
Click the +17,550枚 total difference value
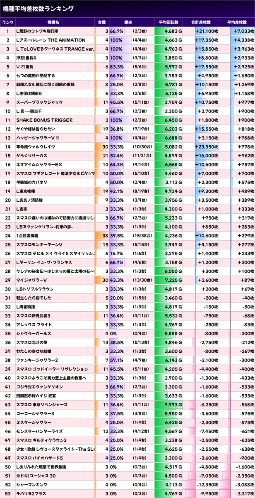coord(206,66)
